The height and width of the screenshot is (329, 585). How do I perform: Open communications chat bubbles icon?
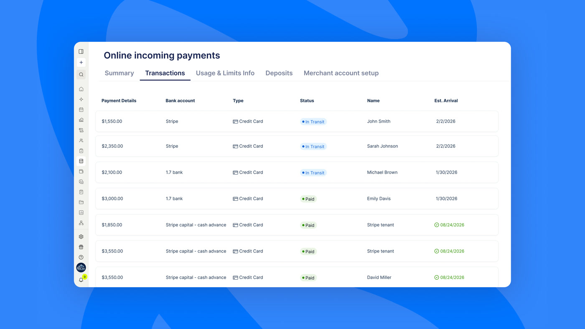click(x=81, y=182)
